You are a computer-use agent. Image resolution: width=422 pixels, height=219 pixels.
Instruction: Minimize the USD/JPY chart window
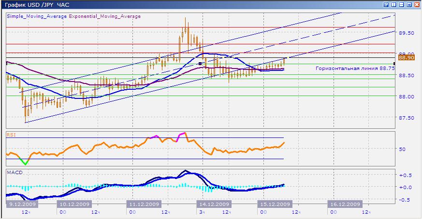tap(401, 4)
